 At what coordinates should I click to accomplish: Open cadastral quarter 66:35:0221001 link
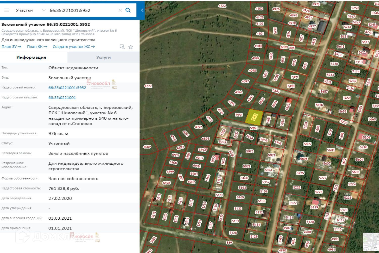[x=62, y=98]
